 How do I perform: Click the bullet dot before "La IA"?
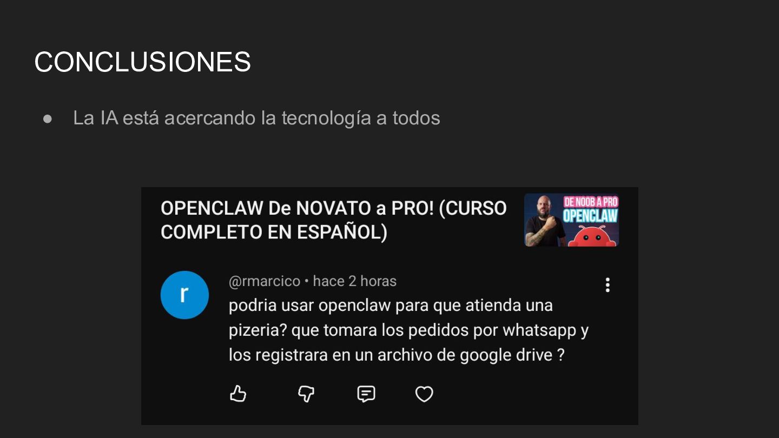(x=48, y=118)
